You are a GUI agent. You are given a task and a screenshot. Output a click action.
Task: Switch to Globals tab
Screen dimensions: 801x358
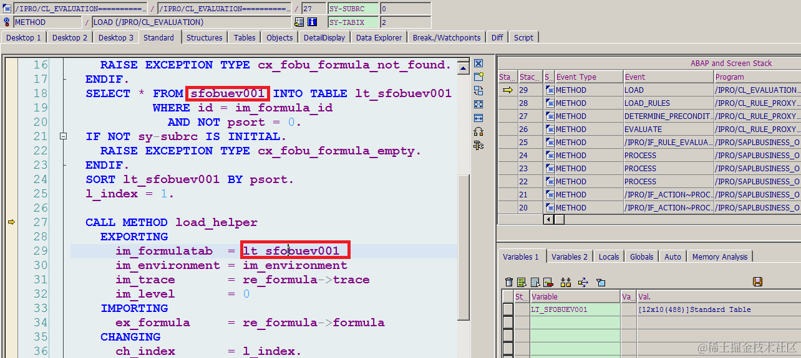pyautogui.click(x=642, y=257)
